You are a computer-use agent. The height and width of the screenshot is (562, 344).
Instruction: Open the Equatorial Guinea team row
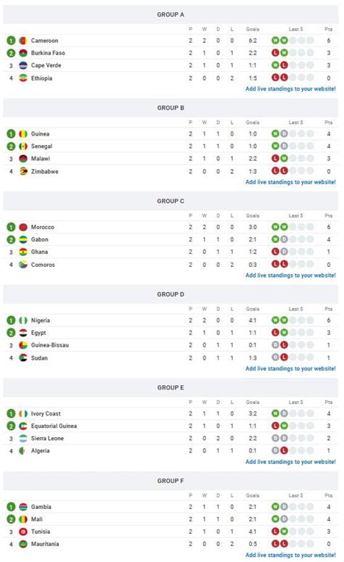click(171, 426)
